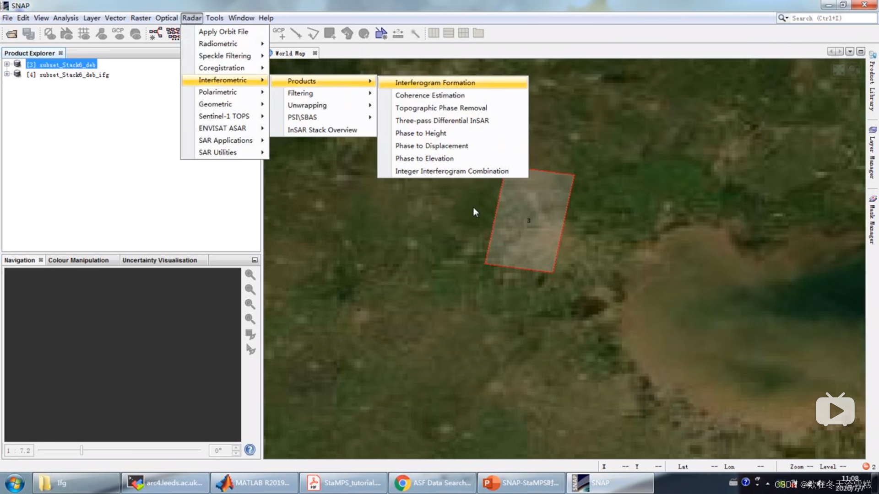
Task: Expand the subset_Stack6_deb product tree
Action: pyautogui.click(x=7, y=64)
